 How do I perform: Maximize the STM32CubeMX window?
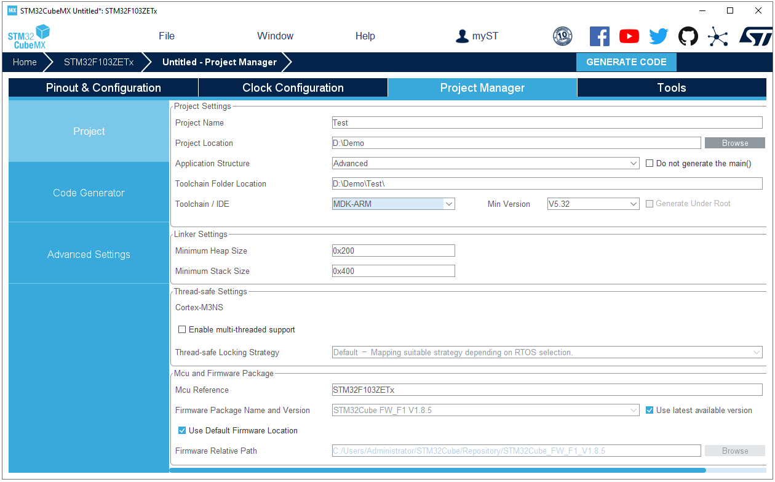pyautogui.click(x=730, y=10)
